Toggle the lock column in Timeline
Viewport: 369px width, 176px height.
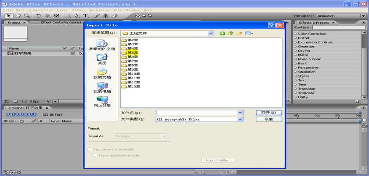point(22,121)
